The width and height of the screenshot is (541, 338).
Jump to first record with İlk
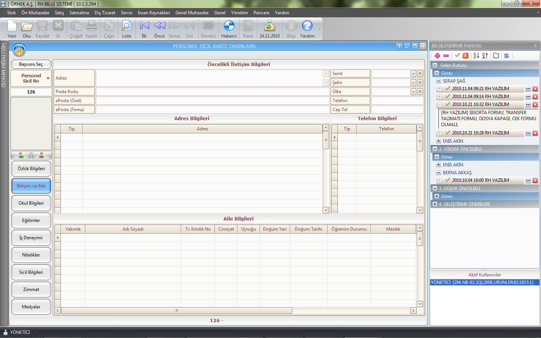(x=144, y=29)
